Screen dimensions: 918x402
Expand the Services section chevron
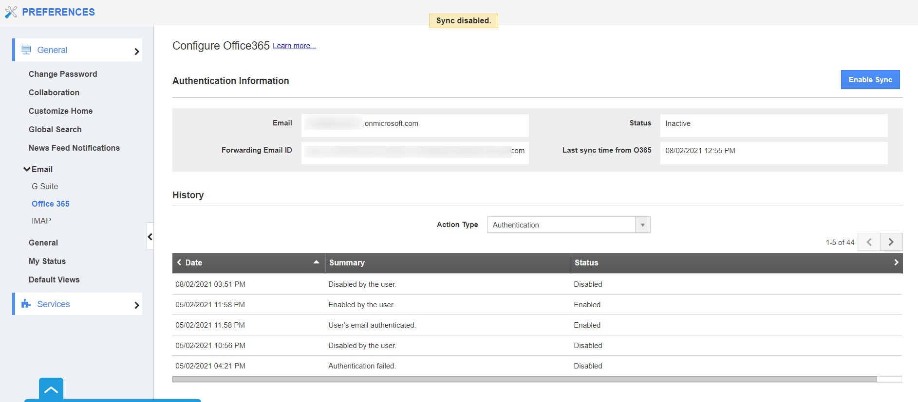click(x=136, y=305)
